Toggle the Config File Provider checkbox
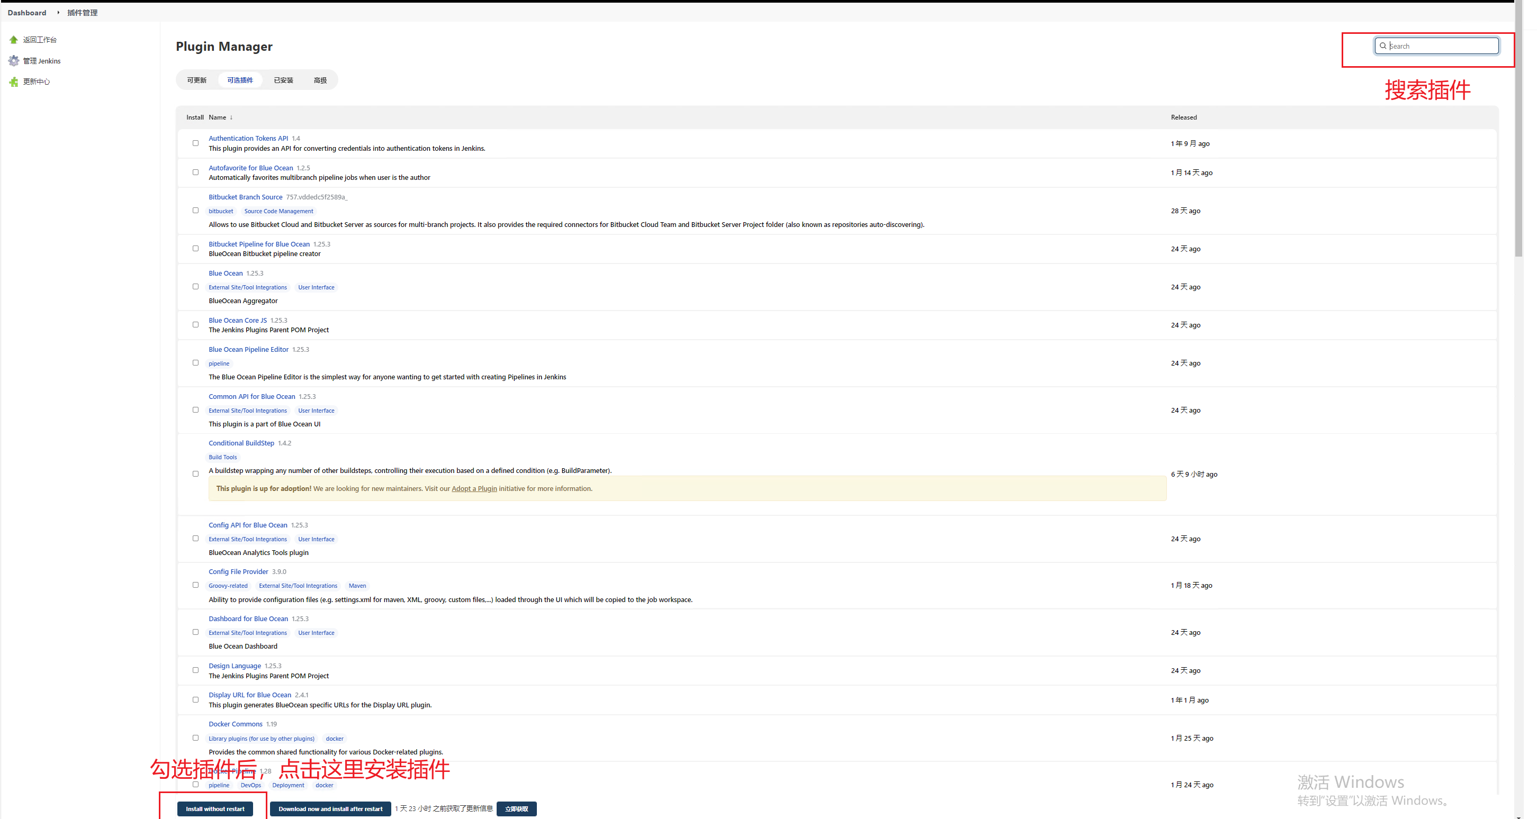1537x819 pixels. [195, 585]
